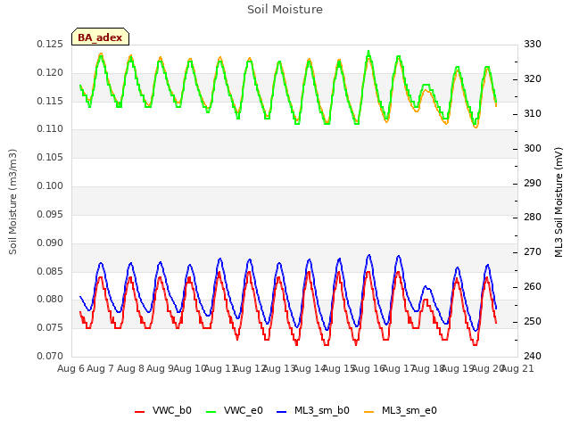
Task: Click the 0.105 left axis tick label
Action: pyautogui.click(x=50, y=158)
